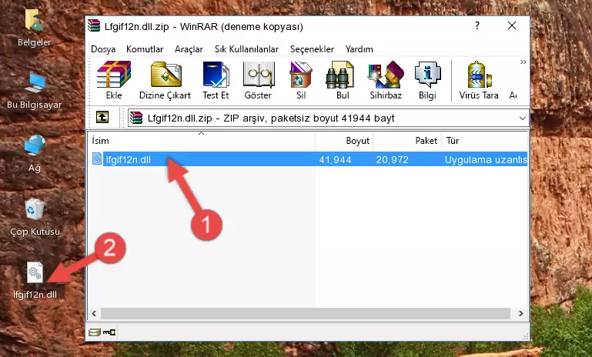The width and height of the screenshot is (592, 357).
Task: Click the horizontal scrollbar right arrow
Action: 521,313
